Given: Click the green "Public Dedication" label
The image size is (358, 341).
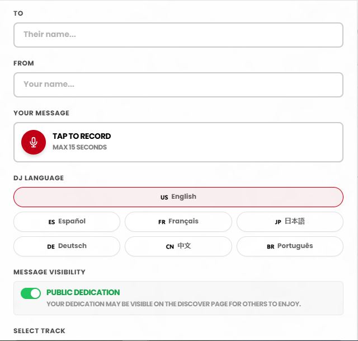Looking at the screenshot, I should click(x=83, y=292).
